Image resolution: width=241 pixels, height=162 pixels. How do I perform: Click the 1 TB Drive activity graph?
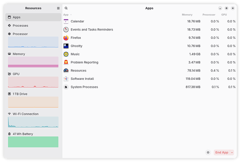coord(33,102)
